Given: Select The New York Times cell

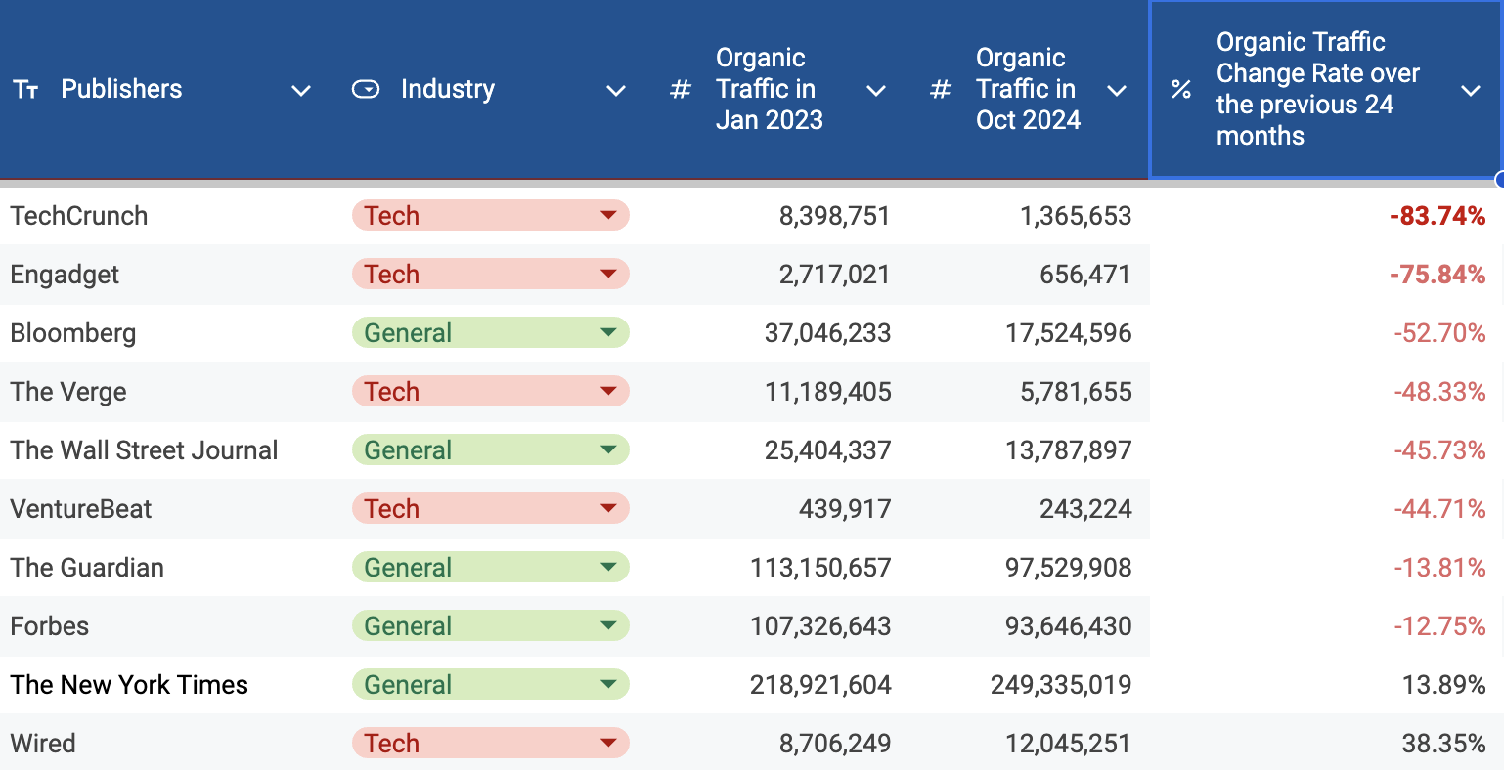Looking at the screenshot, I should pos(170,684).
